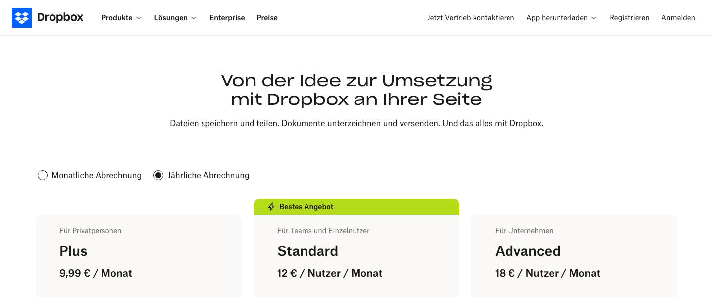Click the lightning bolt Bestes Angebot icon
The image size is (713, 297).
pyautogui.click(x=271, y=207)
